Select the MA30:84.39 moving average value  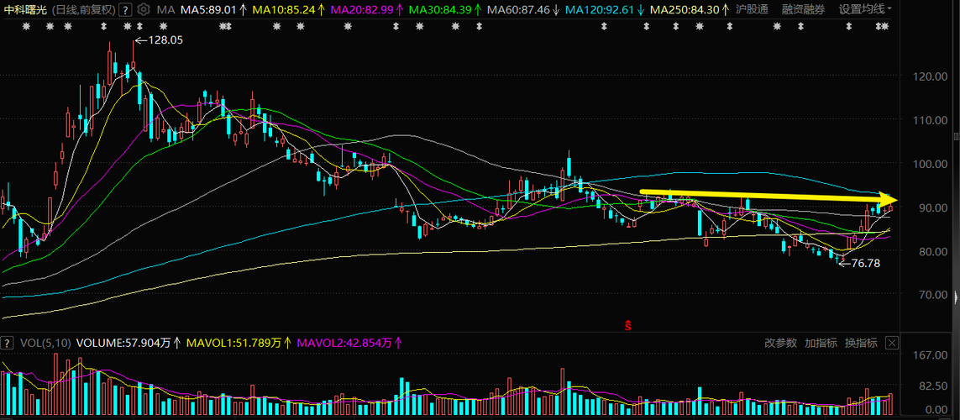point(444,10)
